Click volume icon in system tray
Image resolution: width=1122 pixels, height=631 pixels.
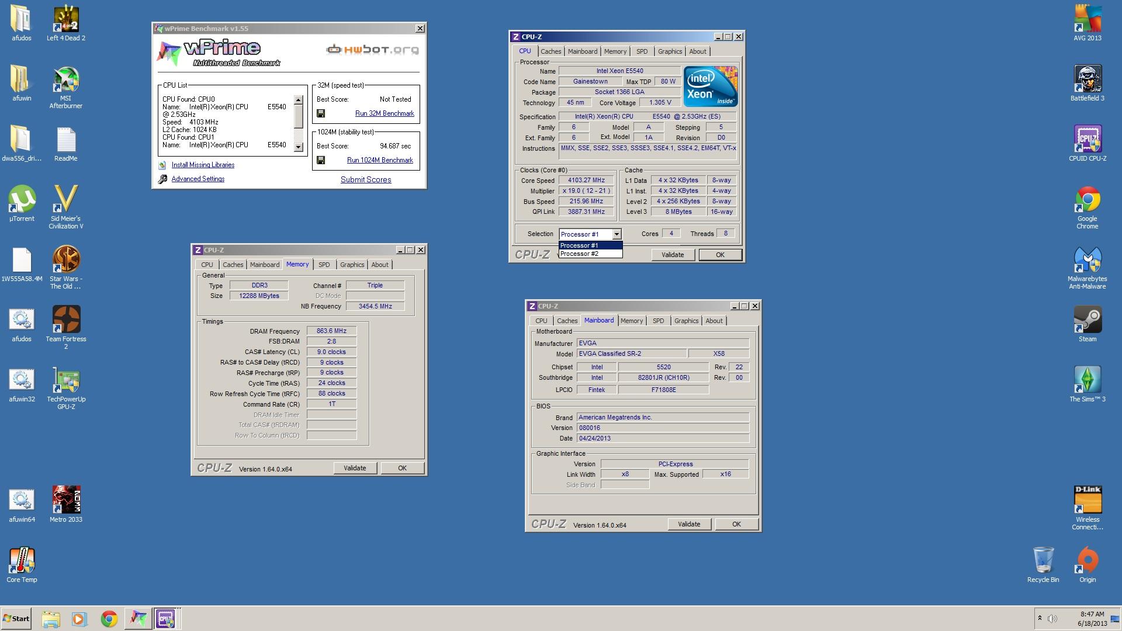[x=1052, y=619]
